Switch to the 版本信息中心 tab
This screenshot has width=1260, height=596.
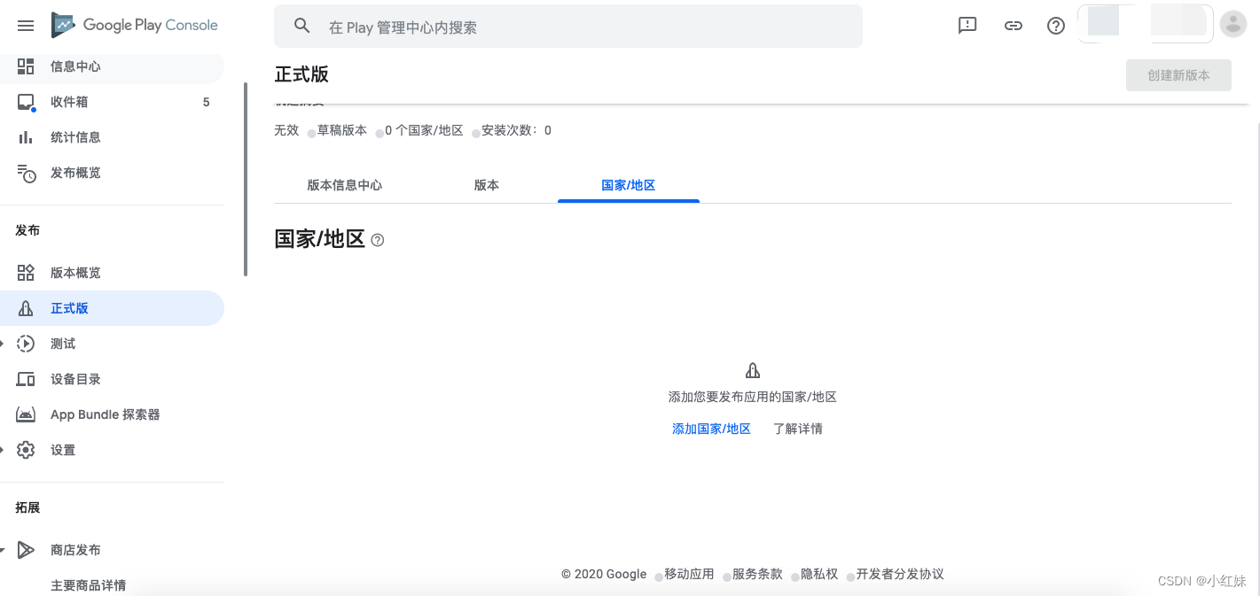[345, 185]
